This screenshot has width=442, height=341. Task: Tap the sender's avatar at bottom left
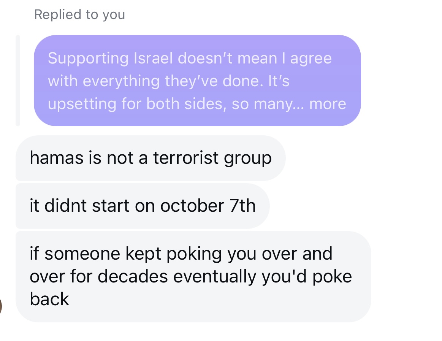[x=1, y=306]
